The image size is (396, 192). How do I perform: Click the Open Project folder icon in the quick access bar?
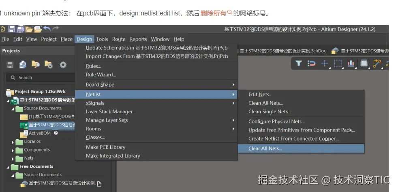tap(38, 29)
